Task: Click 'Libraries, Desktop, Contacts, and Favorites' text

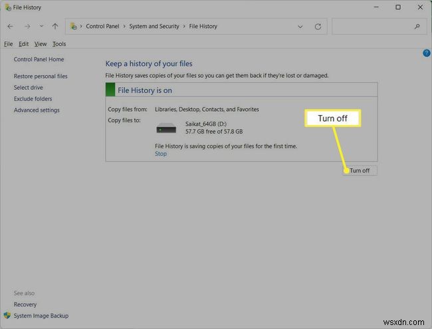Action: click(x=207, y=110)
